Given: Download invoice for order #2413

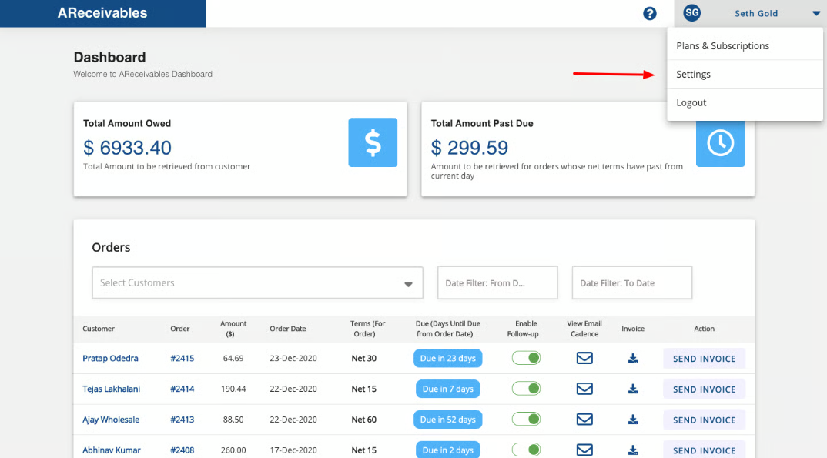Looking at the screenshot, I should coord(633,420).
